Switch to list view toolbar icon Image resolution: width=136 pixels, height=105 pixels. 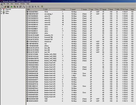click(x=30, y=7)
